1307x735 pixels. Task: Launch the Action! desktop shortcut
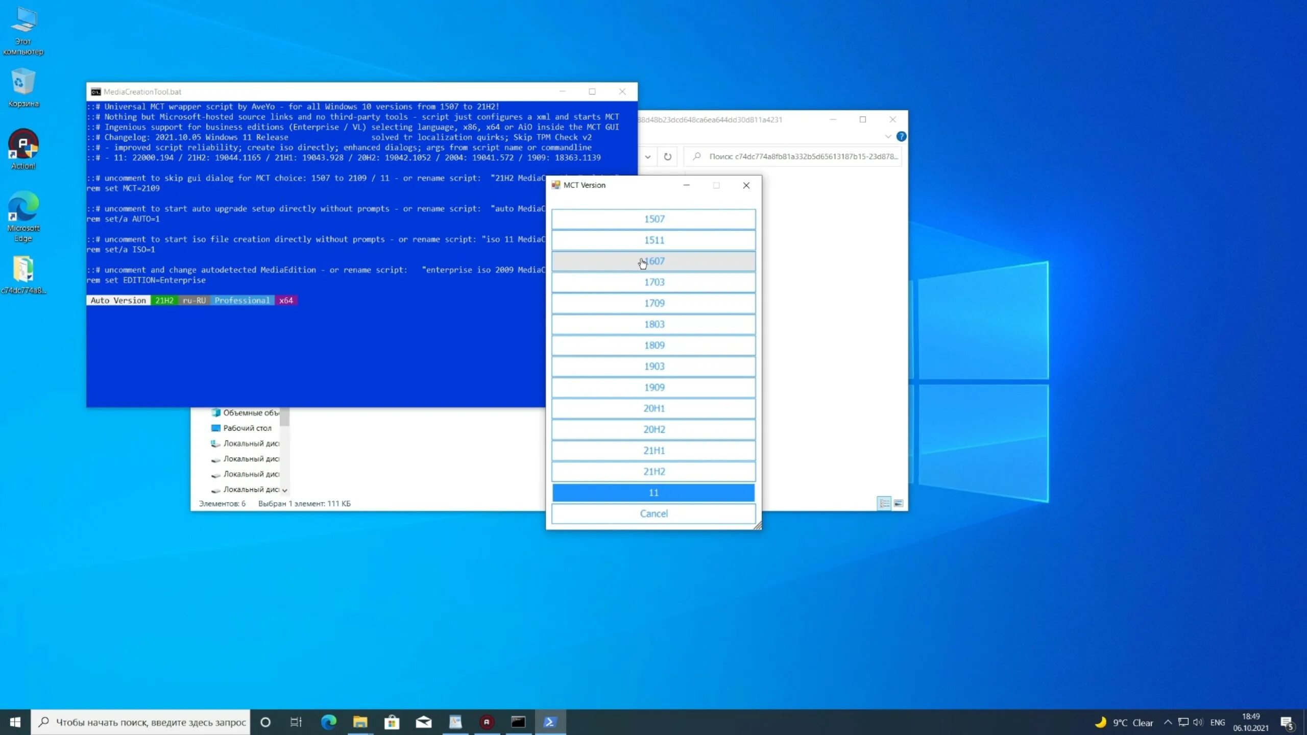pyautogui.click(x=23, y=149)
